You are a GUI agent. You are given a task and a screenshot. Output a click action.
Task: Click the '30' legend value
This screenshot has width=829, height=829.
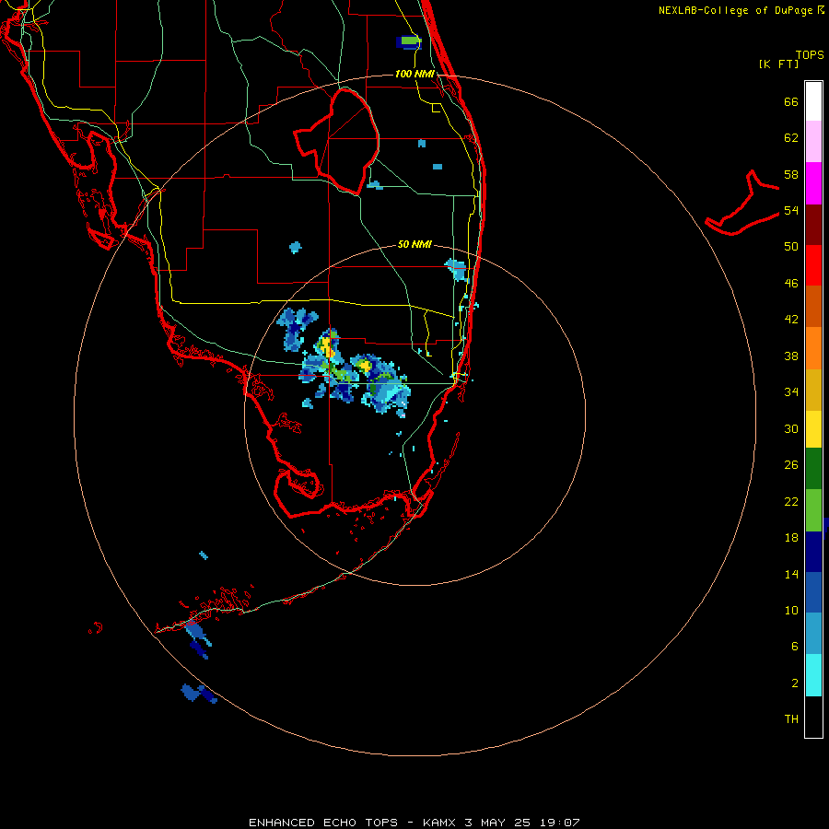coord(791,428)
